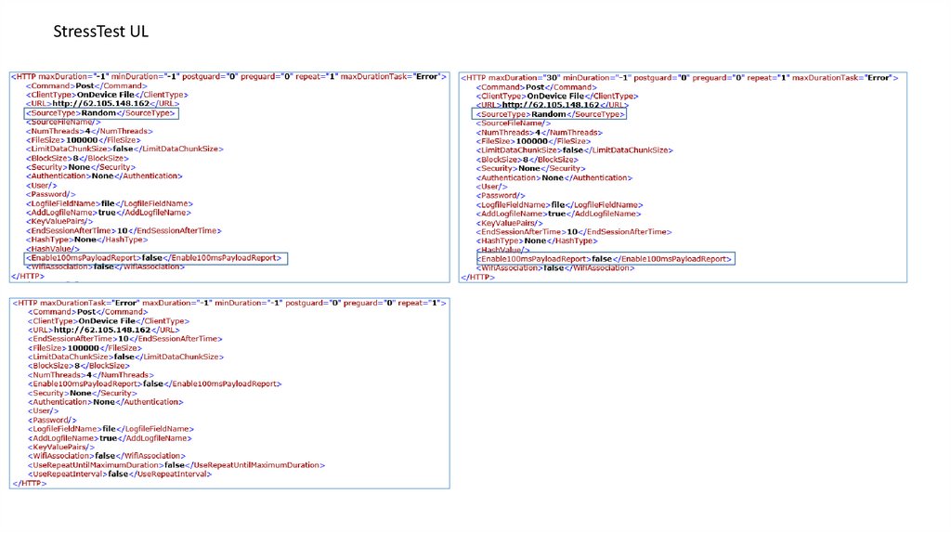Click WifiAssociation false in bottom block
Screen dimensions: 951x533
107,456
